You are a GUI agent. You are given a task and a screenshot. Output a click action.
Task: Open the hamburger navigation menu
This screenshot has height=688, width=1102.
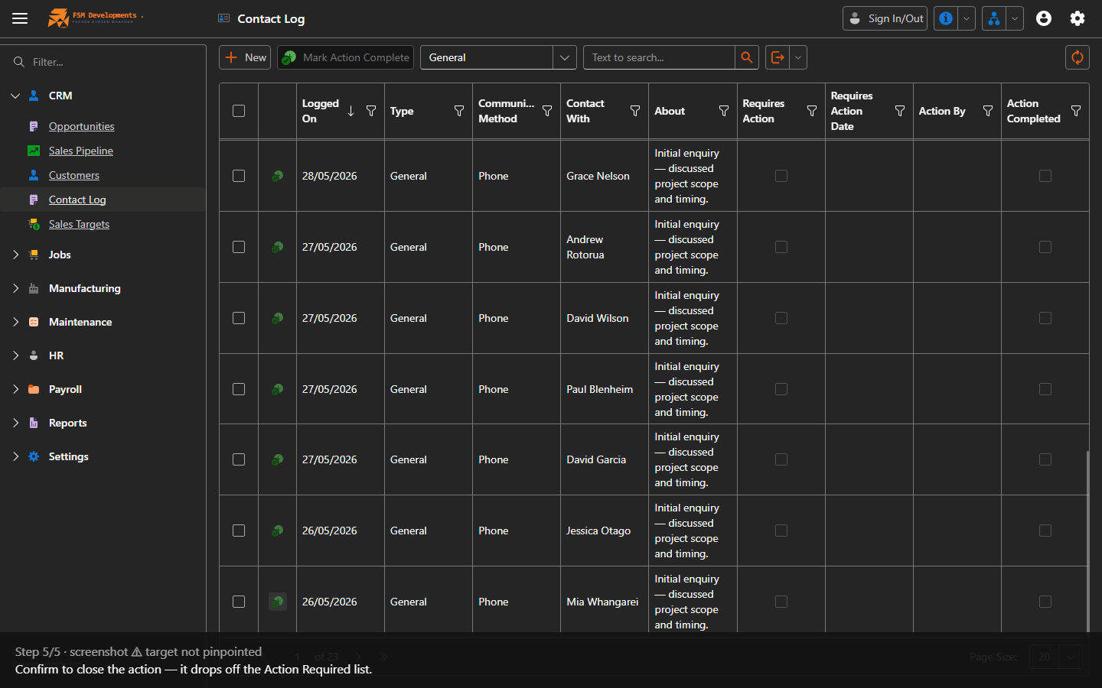tap(20, 18)
